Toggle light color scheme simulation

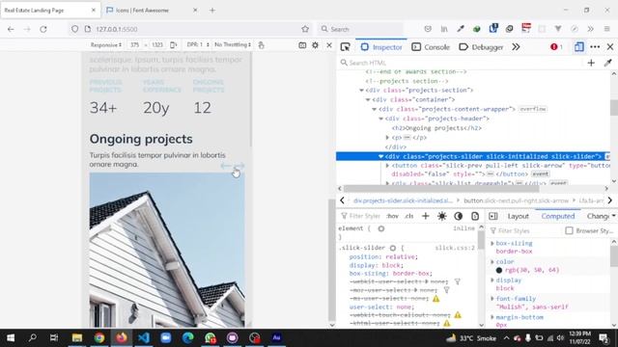[442, 216]
